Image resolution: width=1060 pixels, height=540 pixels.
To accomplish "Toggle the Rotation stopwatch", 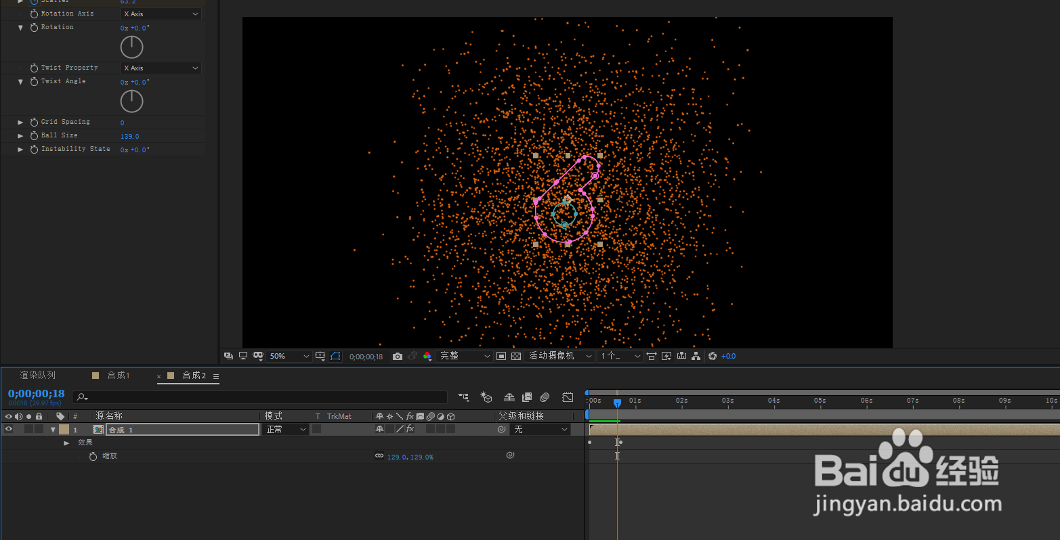I will (34, 28).
